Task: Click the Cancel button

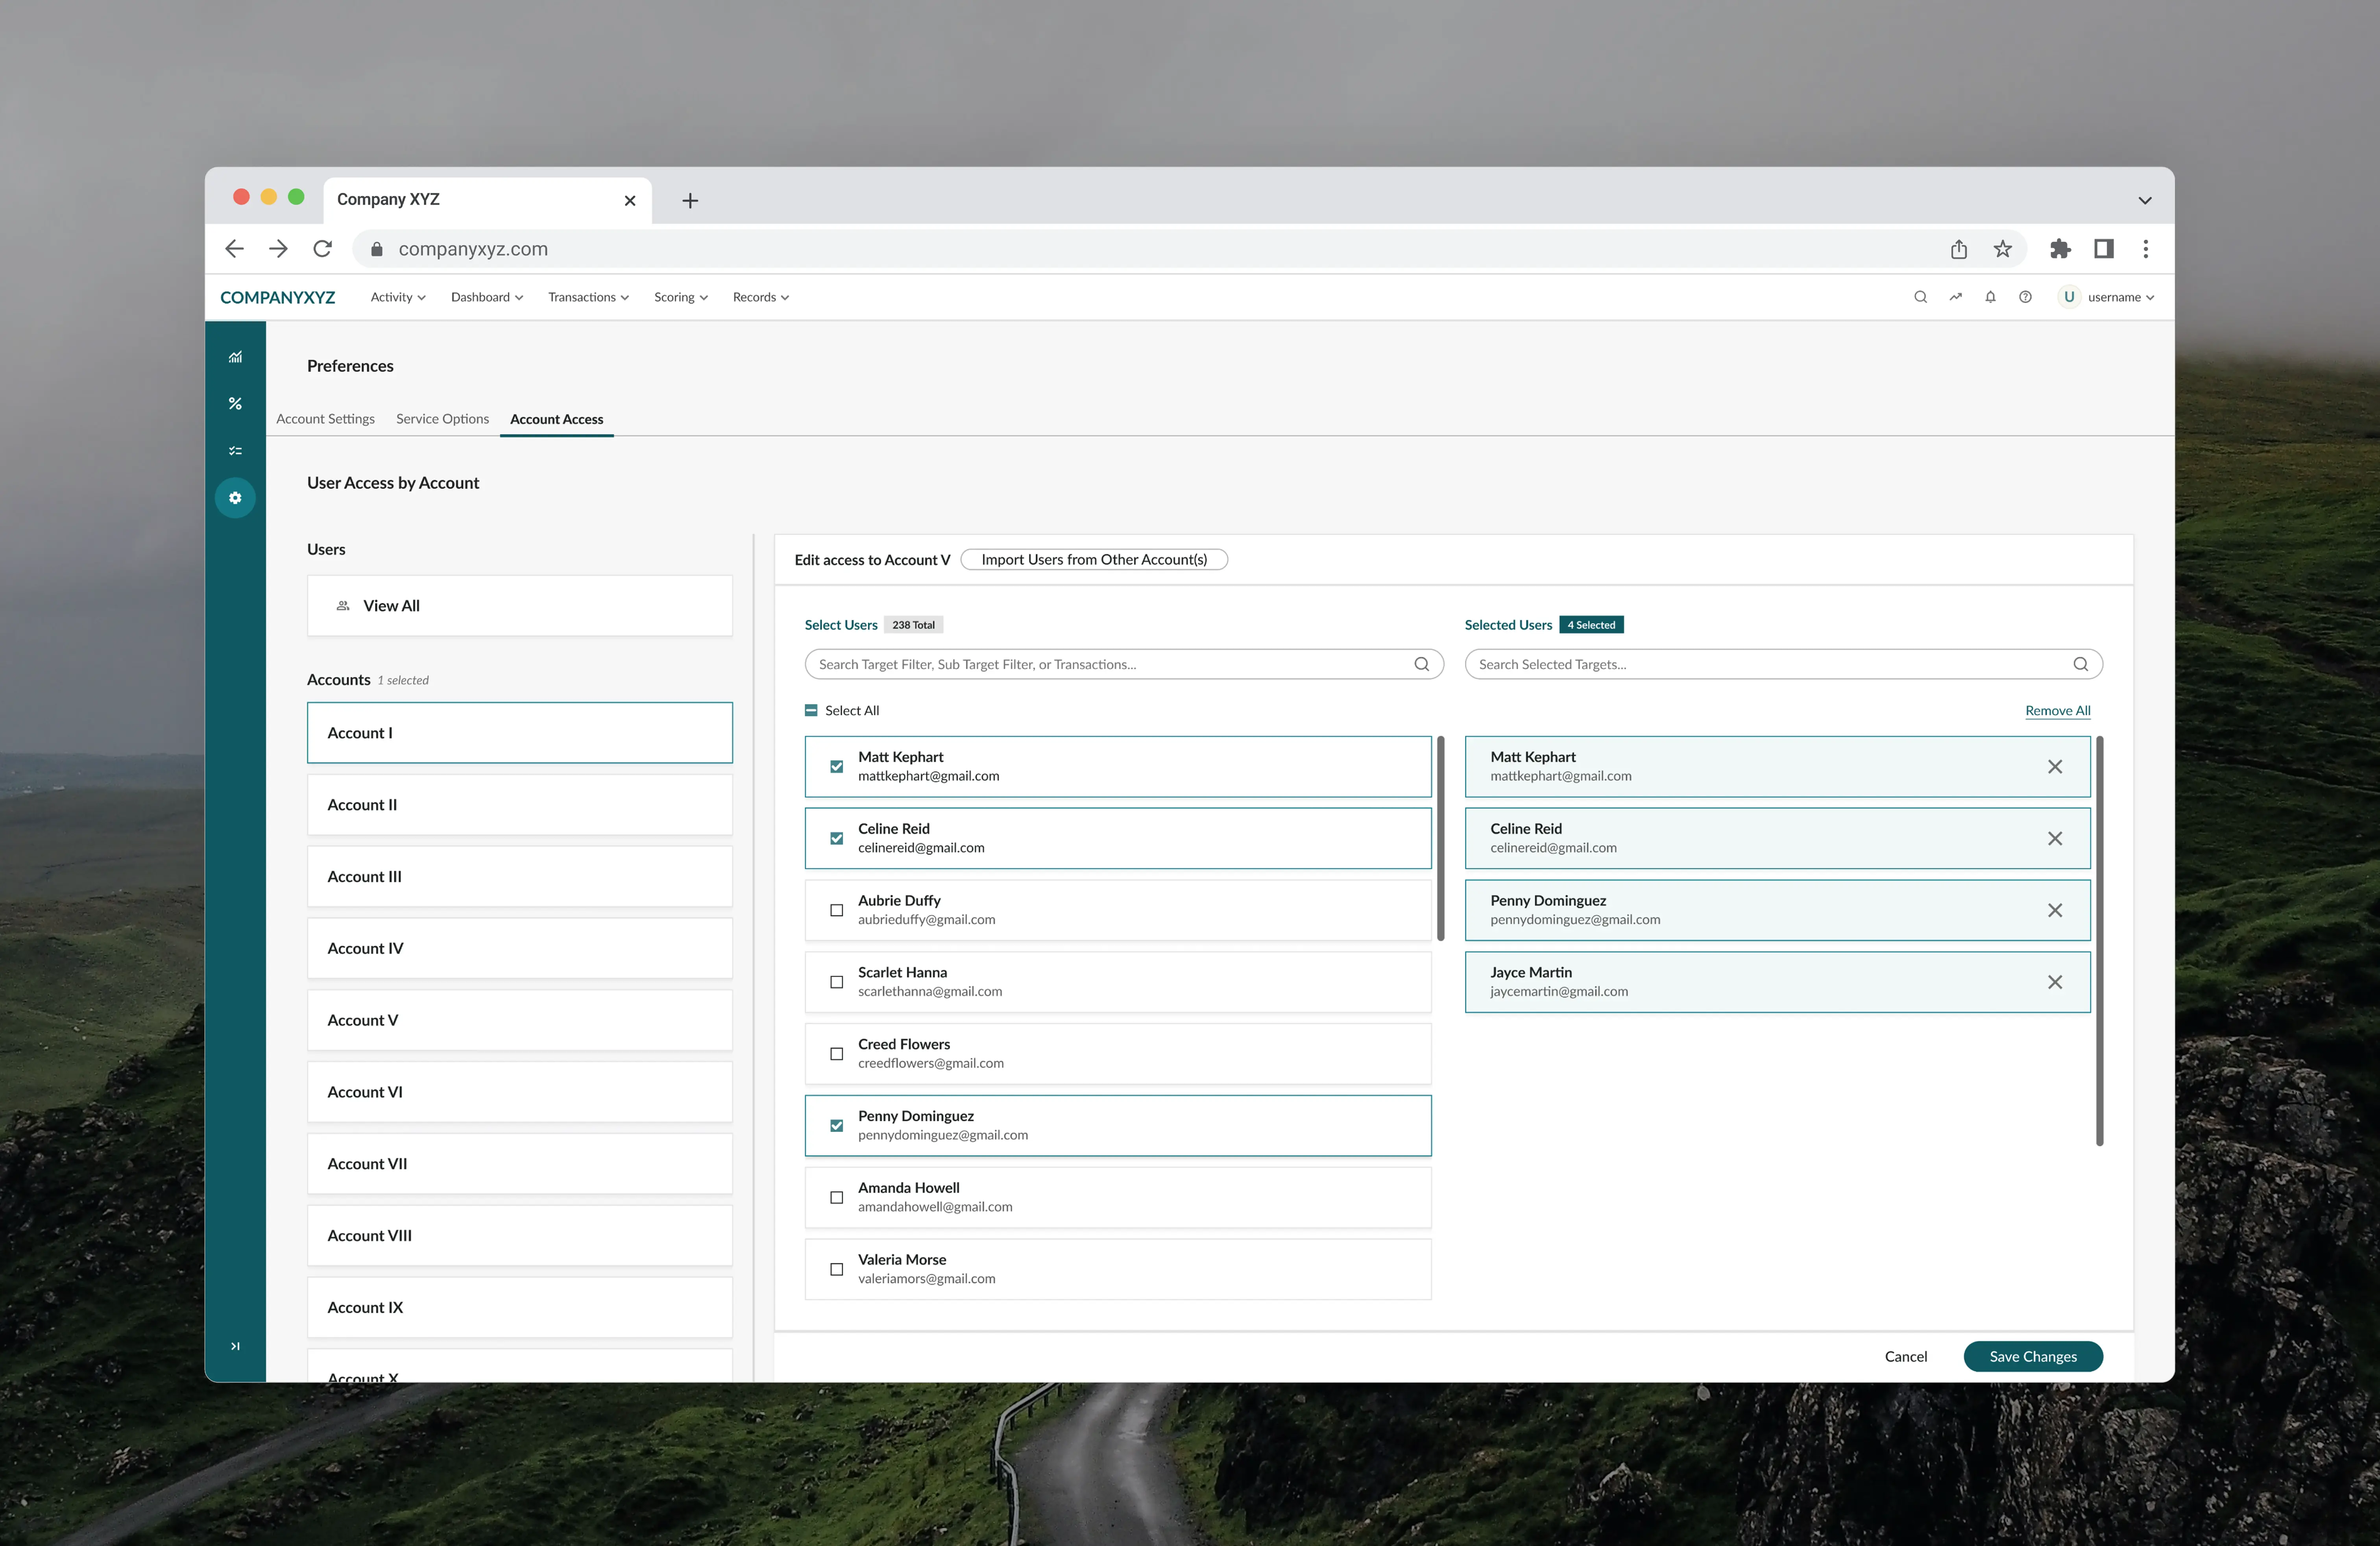Action: pos(1905,1357)
